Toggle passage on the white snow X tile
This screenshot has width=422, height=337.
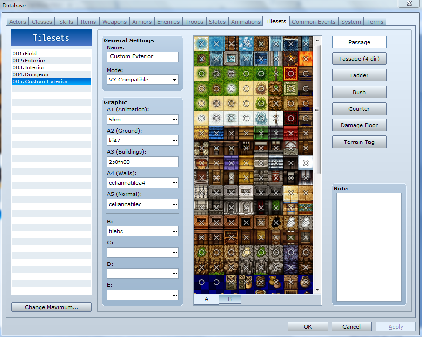coord(306,163)
